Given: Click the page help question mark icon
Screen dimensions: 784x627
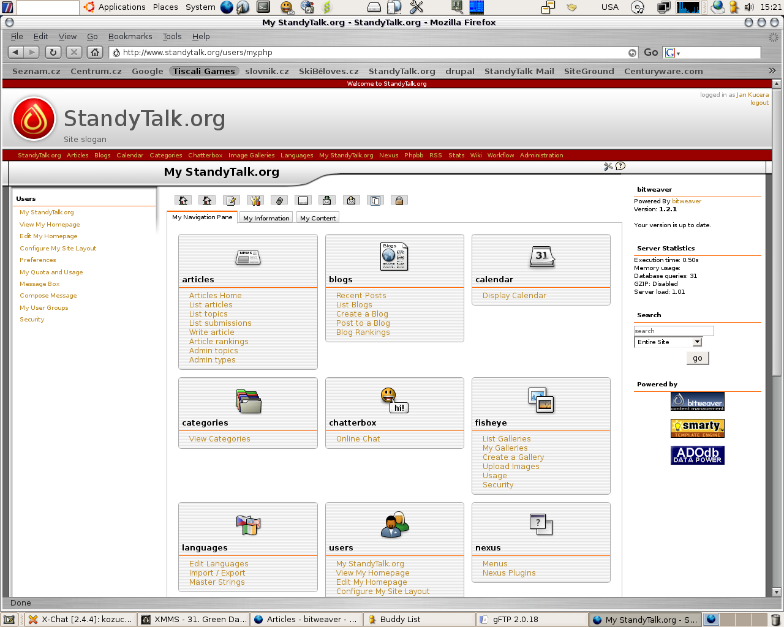Looking at the screenshot, I should (620, 166).
